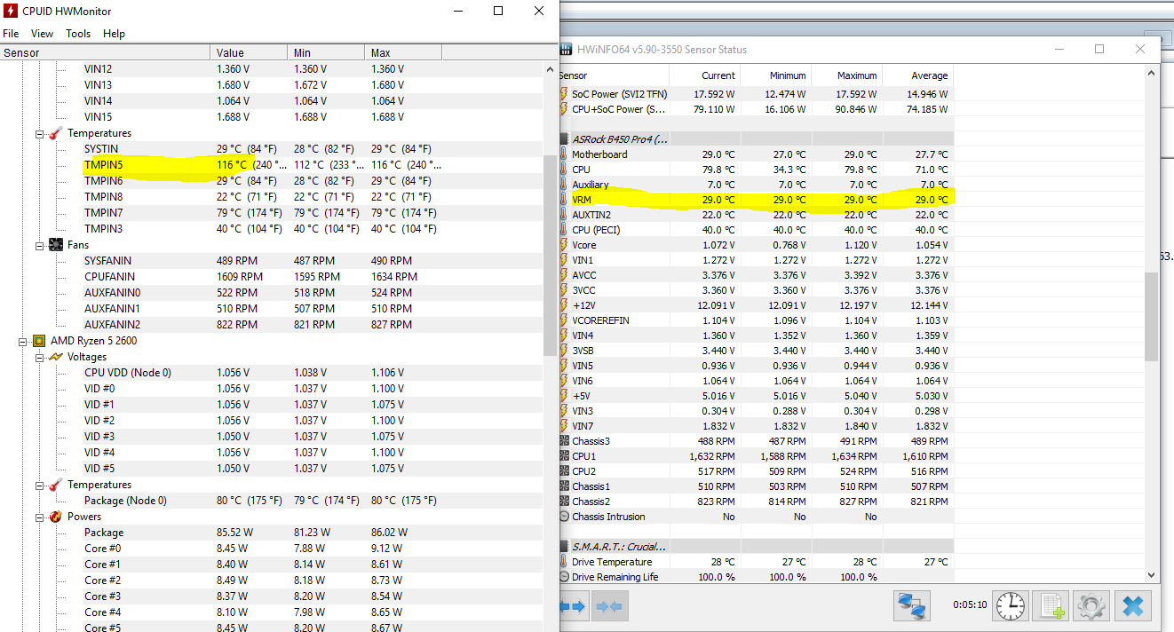Open the Tools menu in HWMonitor

(78, 34)
